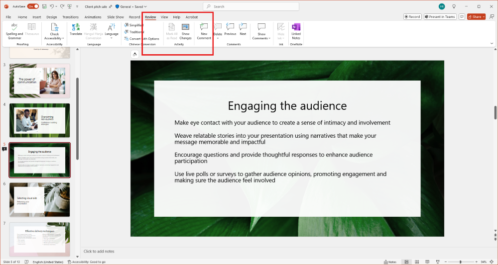
Task: Click the lightbulb Coming Soon icon
Action: [x=454, y=6]
